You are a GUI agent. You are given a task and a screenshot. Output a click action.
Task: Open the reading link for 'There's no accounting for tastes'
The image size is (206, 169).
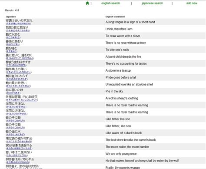pyautogui.click(x=16, y=65)
